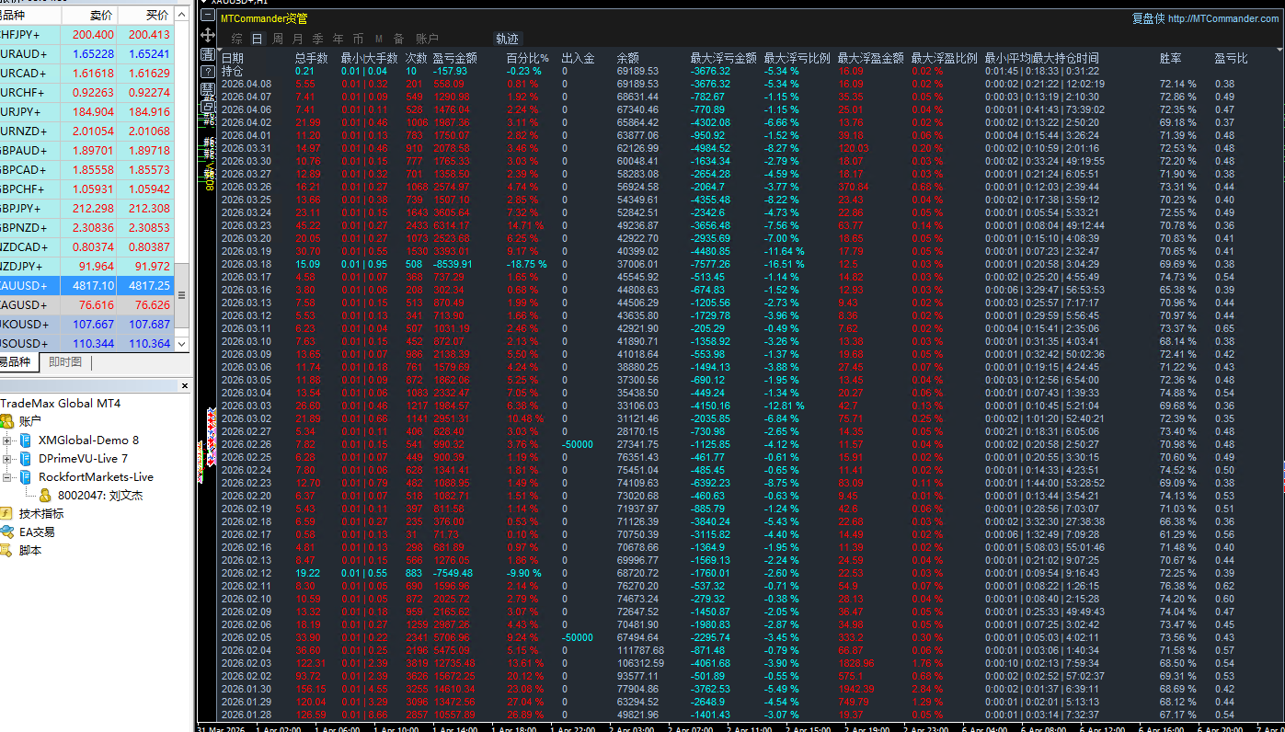The height and width of the screenshot is (732, 1285).
Task: Click the 轨迹 button
Action: [507, 39]
